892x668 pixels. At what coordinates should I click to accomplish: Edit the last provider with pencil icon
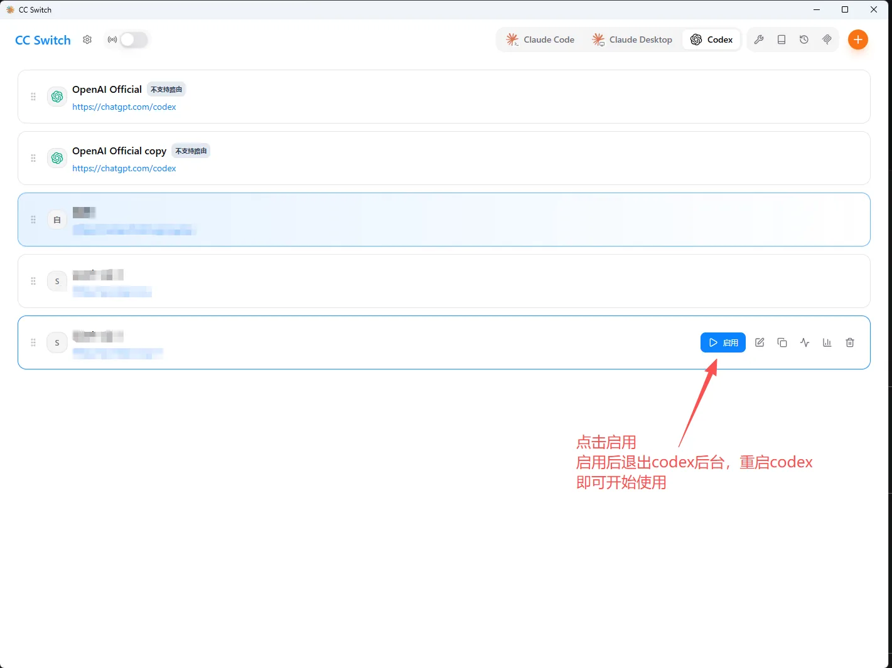click(760, 342)
